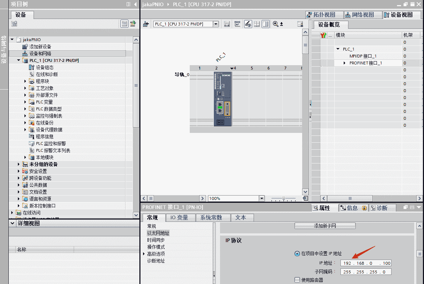424x284 pixels.
Task: Click the PLC module image on rail
Action: pos(223,99)
